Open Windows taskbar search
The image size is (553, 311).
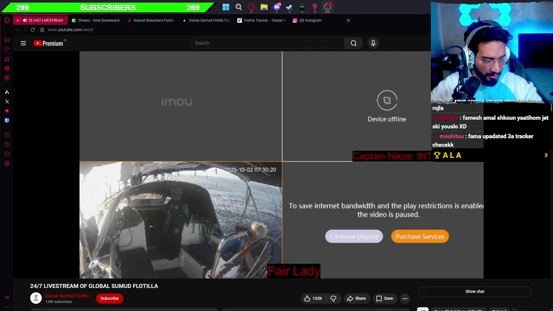click(x=238, y=7)
